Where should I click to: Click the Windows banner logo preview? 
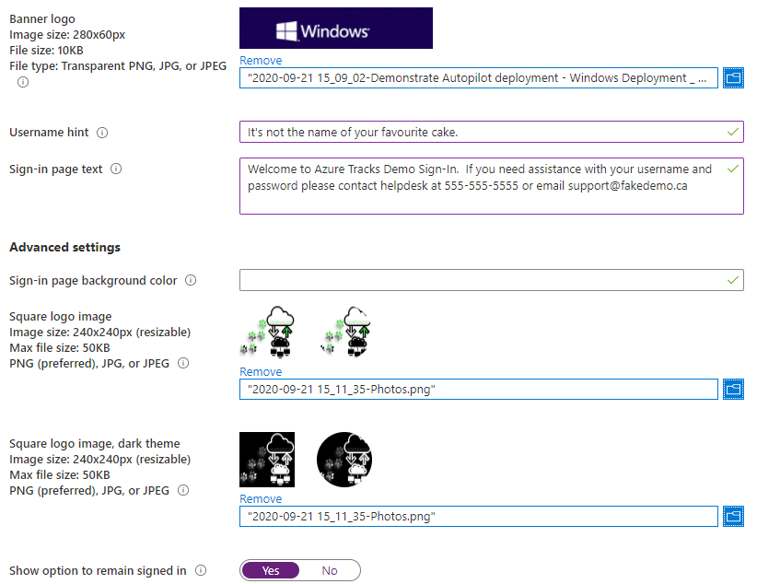[x=336, y=28]
